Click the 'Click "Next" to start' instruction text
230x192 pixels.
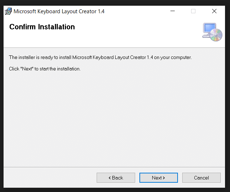[45, 69]
